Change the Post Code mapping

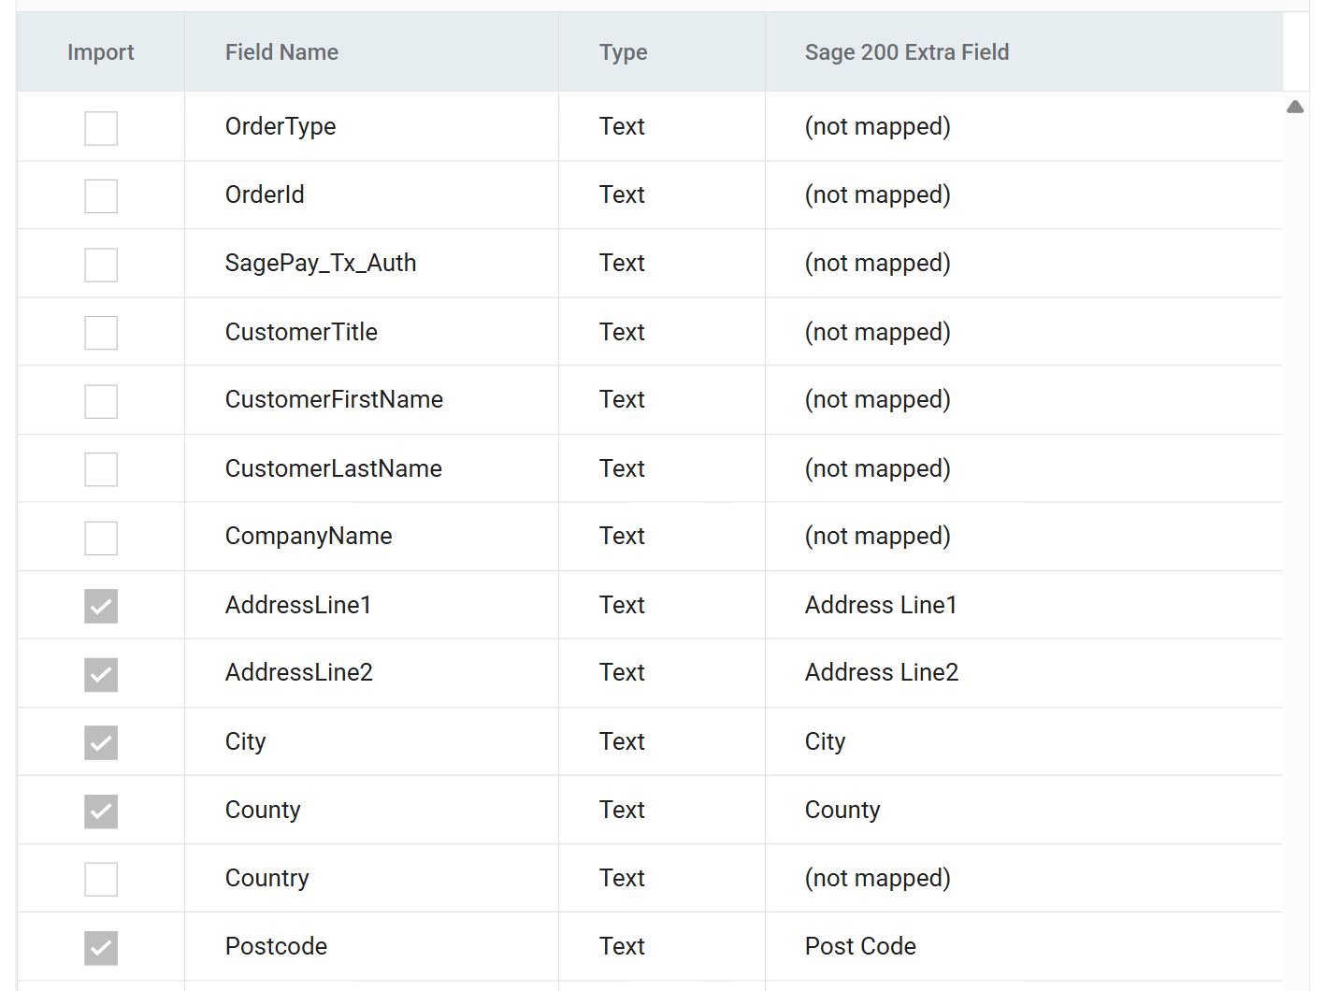coord(1023,946)
